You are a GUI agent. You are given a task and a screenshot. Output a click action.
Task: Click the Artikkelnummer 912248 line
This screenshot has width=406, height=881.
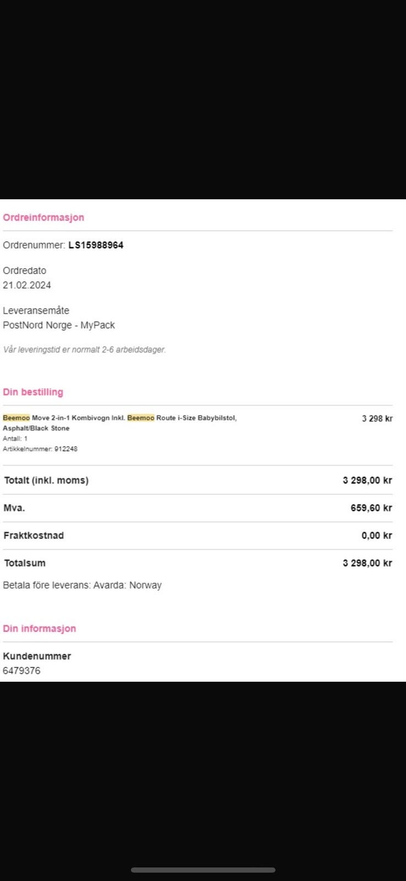click(x=40, y=449)
